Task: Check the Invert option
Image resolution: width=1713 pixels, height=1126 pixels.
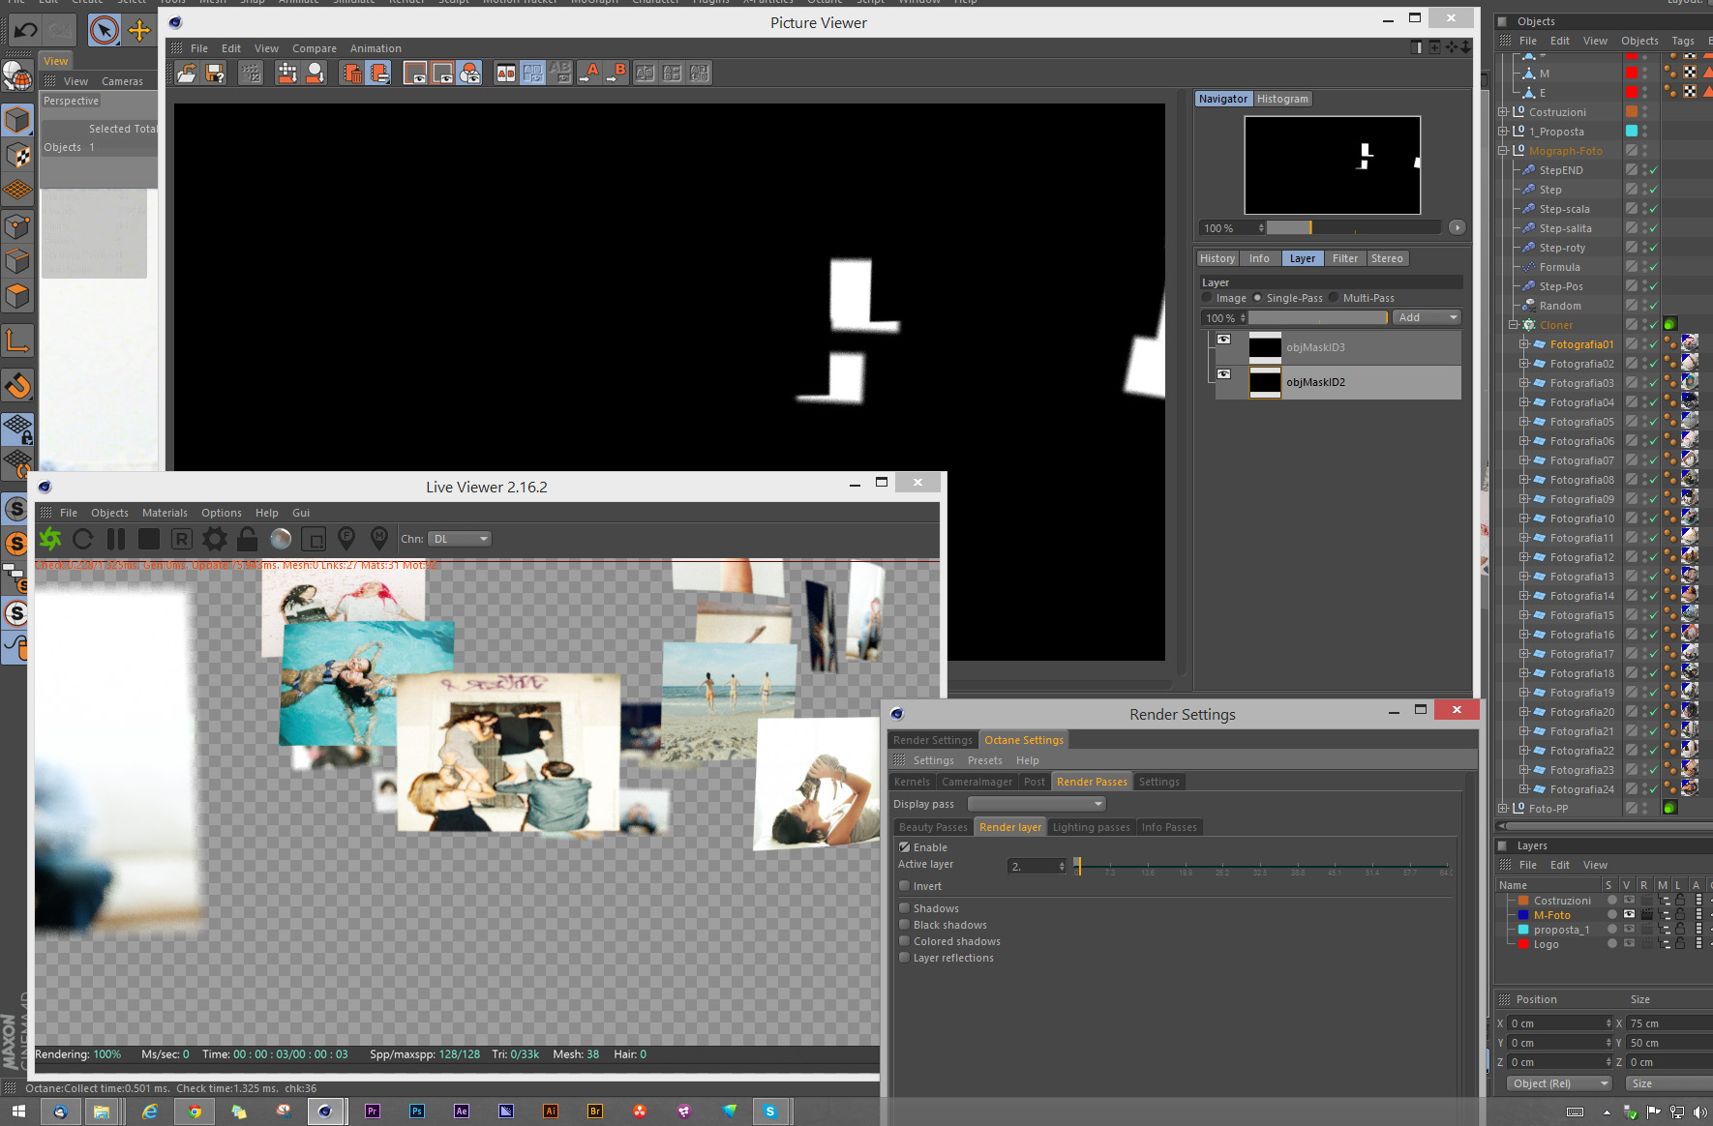Action: pos(905,886)
